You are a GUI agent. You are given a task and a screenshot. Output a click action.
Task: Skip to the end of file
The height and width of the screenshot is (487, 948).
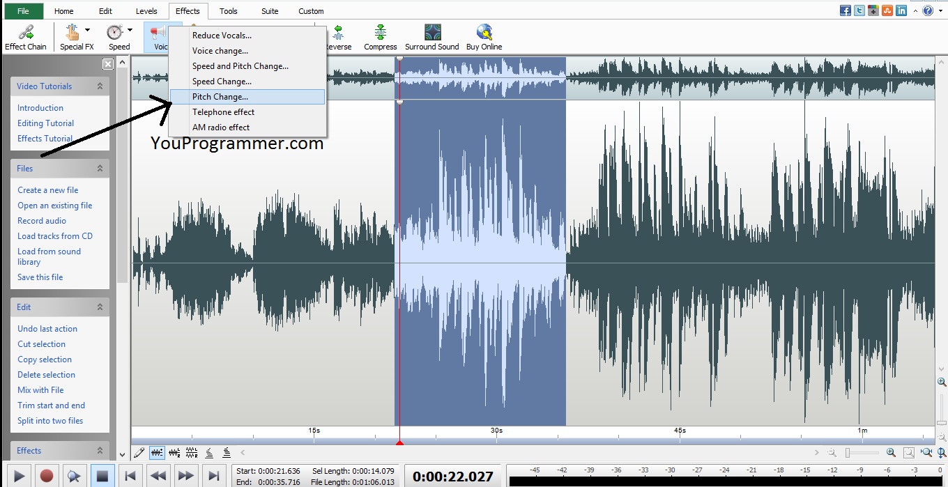click(x=213, y=477)
